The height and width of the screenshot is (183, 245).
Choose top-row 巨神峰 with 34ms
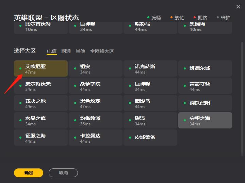coord(96,27)
